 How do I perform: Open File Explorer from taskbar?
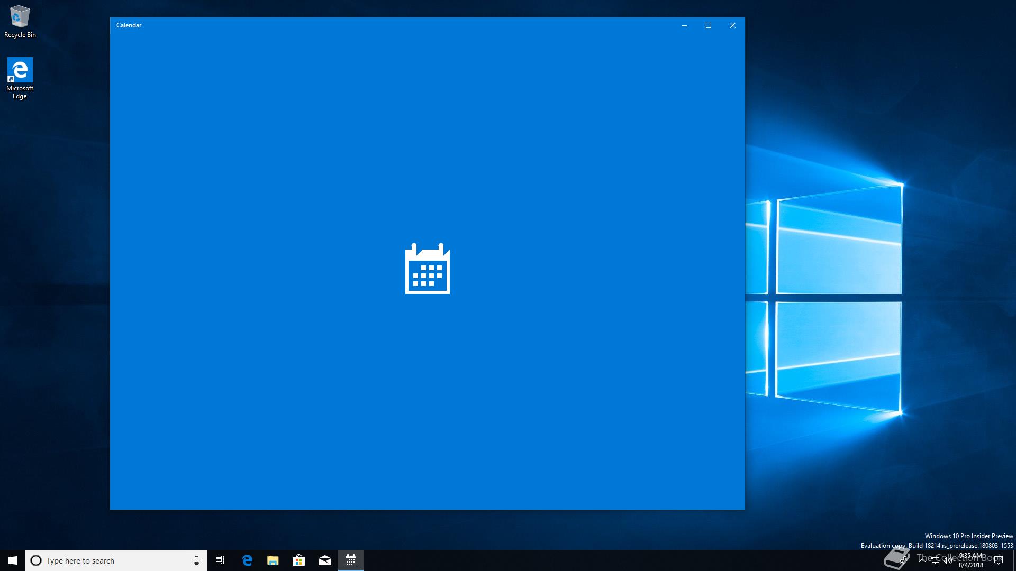[x=273, y=560]
